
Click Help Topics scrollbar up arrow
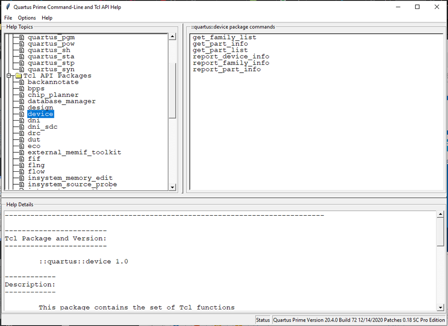(172, 37)
